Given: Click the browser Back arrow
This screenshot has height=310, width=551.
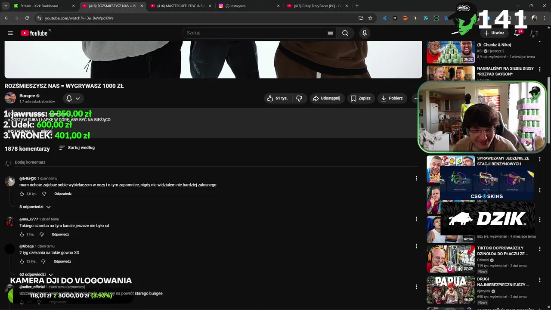Looking at the screenshot, I should pyautogui.click(x=6, y=18).
